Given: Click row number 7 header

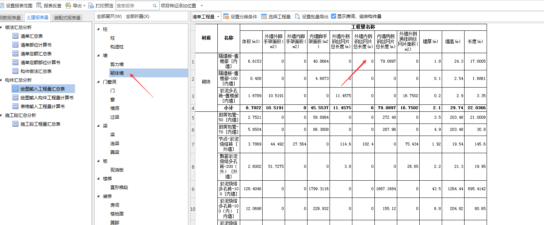Looking at the screenshot, I should (192, 144).
